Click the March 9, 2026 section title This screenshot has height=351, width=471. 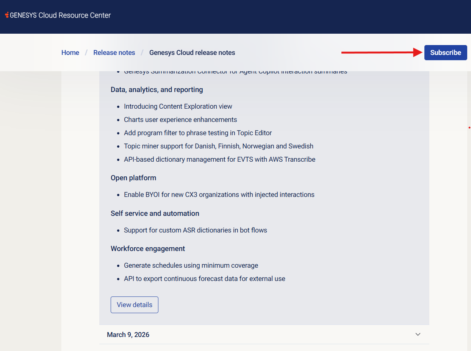128,335
